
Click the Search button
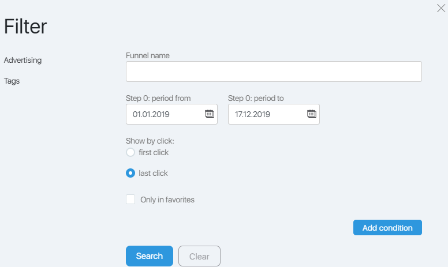[150, 256]
